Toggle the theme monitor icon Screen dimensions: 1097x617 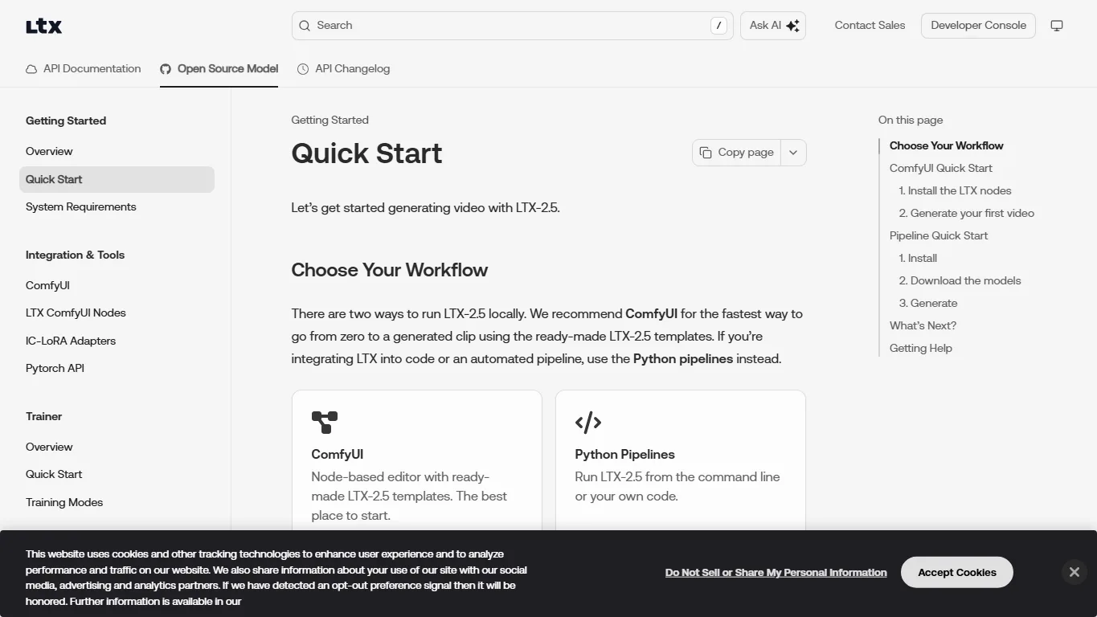pyautogui.click(x=1057, y=26)
